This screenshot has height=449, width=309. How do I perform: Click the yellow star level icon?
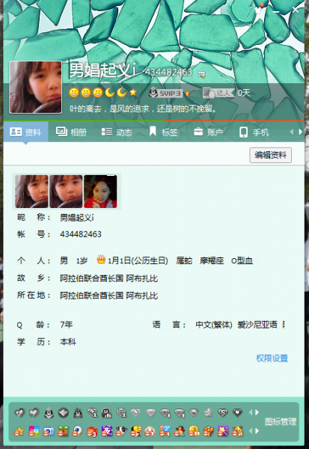[132, 92]
